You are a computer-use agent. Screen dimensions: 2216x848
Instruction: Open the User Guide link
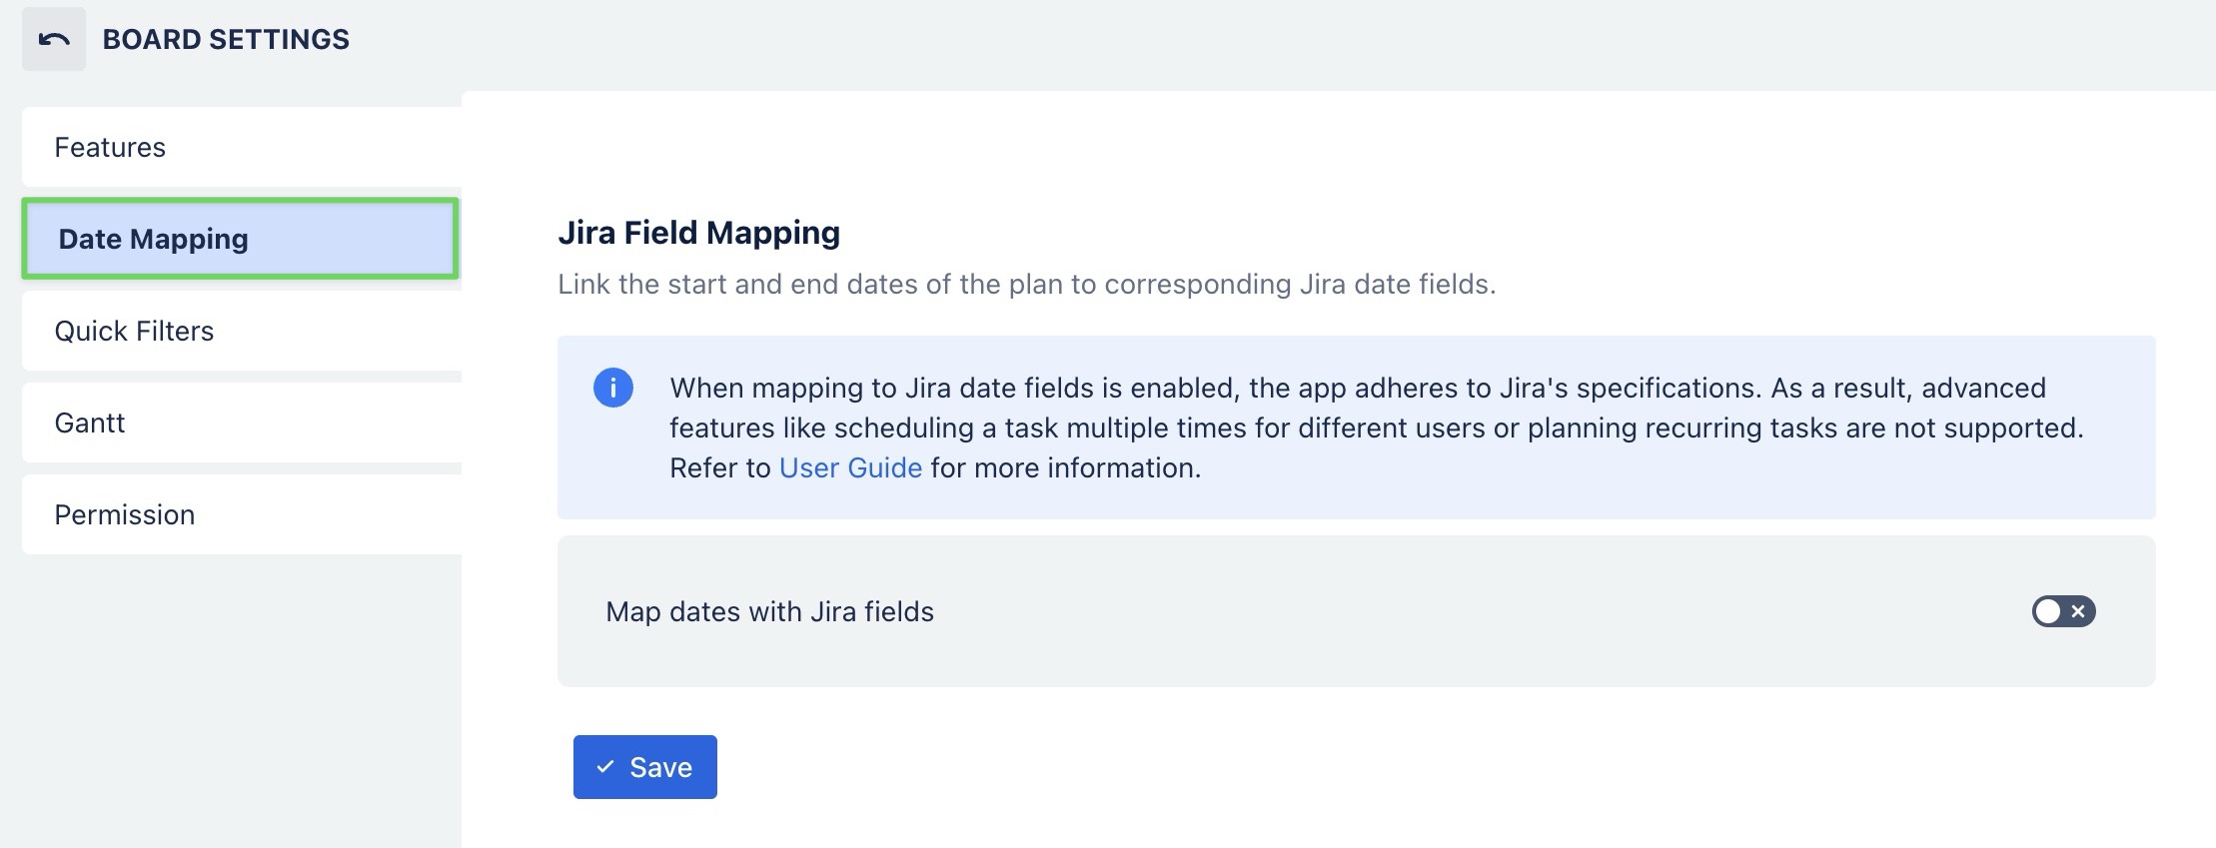(x=850, y=467)
